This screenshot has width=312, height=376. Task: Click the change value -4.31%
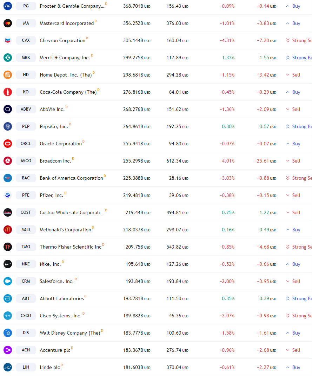tap(227, 40)
